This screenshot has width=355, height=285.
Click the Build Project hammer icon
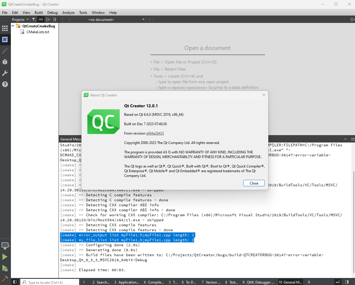5,279
